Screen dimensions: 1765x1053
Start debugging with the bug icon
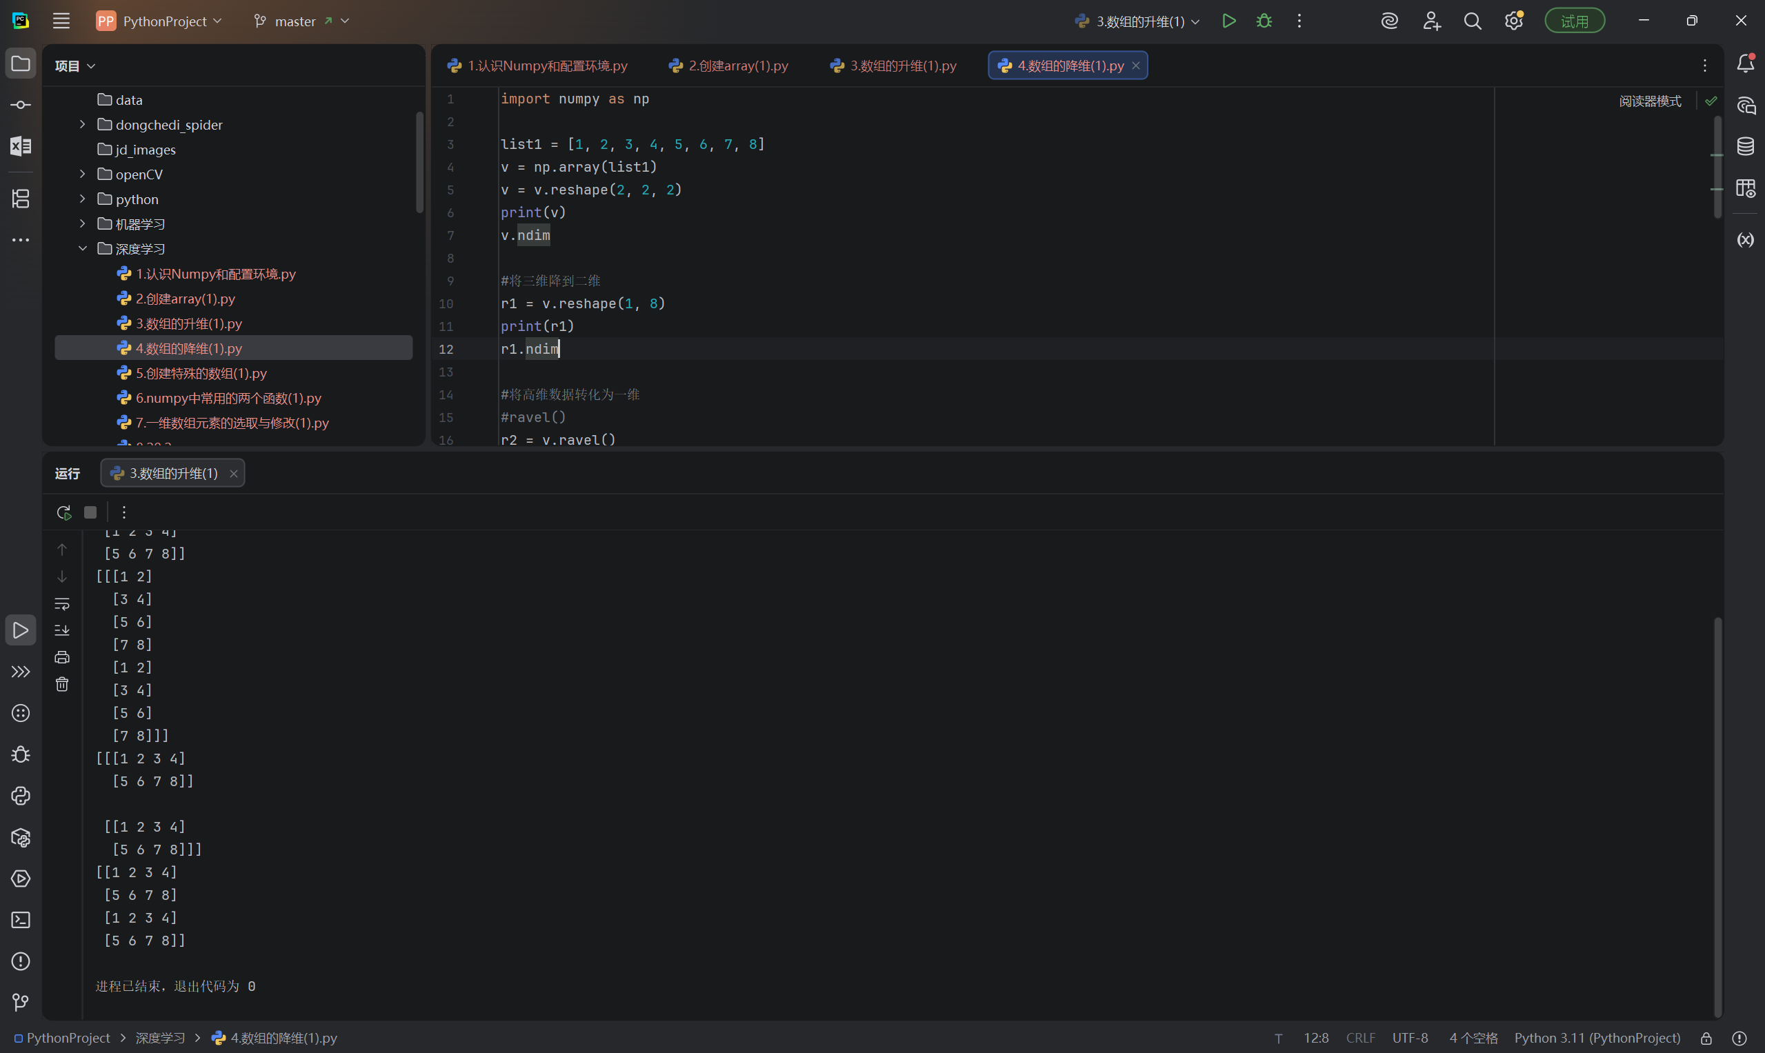(x=1264, y=21)
